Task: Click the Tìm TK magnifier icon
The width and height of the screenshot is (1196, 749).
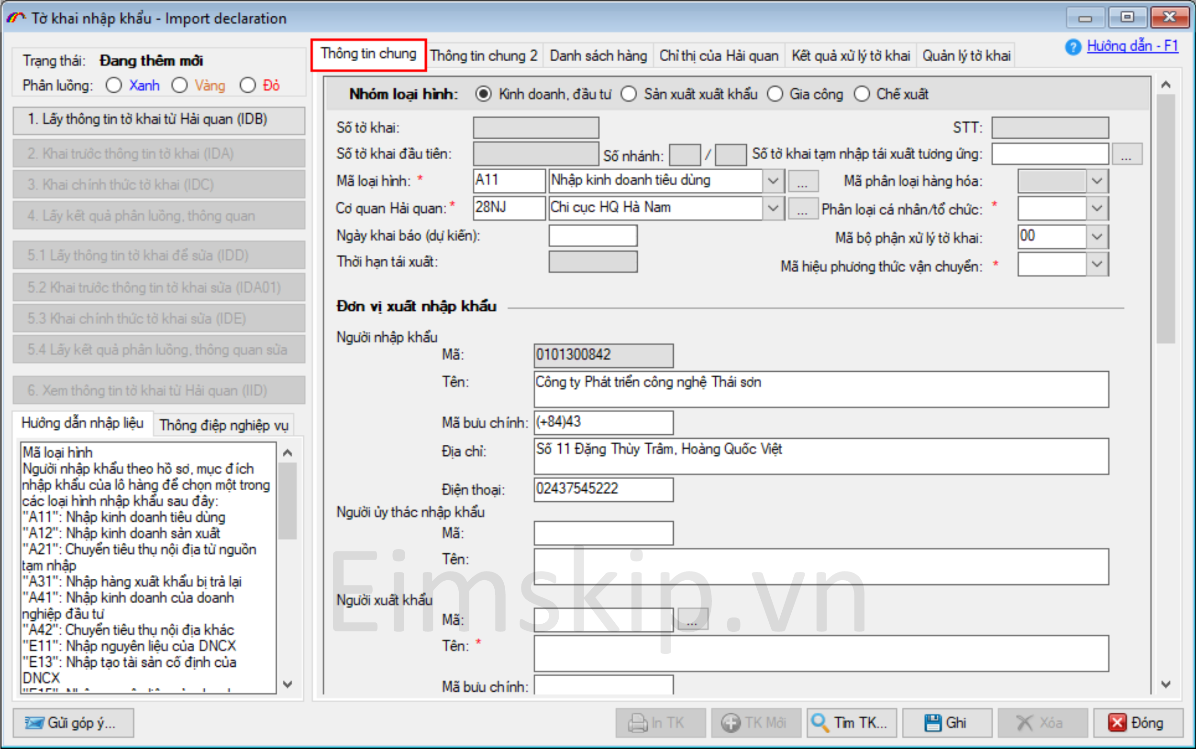Action: [820, 722]
